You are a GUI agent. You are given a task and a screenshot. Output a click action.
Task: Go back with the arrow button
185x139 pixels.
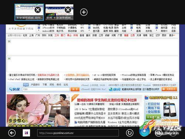tap(12, 133)
